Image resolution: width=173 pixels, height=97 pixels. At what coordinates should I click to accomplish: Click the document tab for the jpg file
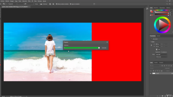(15, 7)
